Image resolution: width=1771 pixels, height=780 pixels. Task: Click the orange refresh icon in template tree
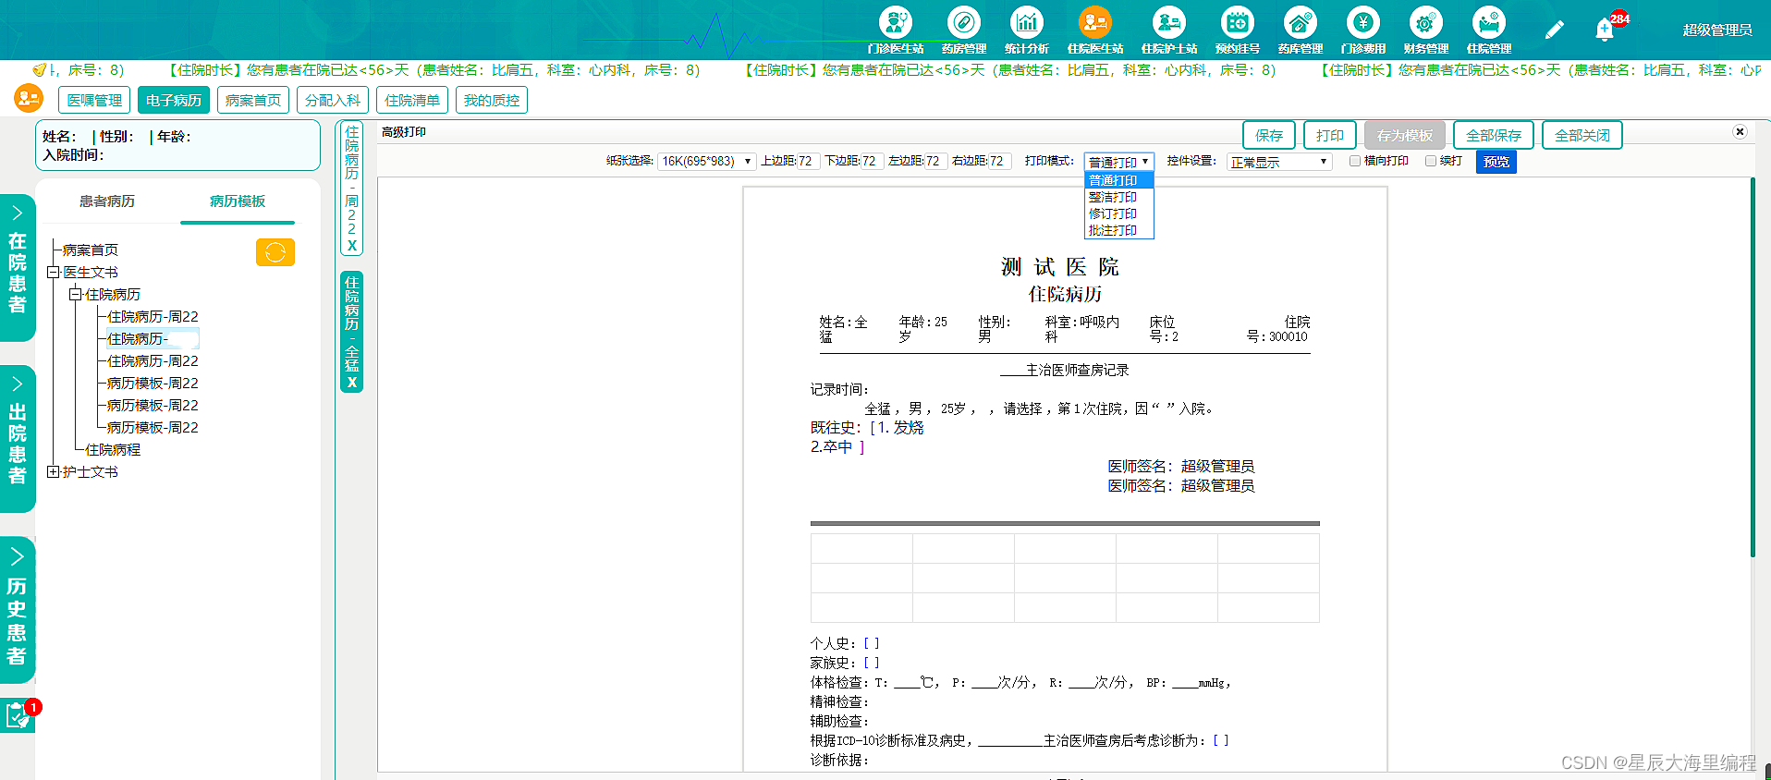pos(275,252)
